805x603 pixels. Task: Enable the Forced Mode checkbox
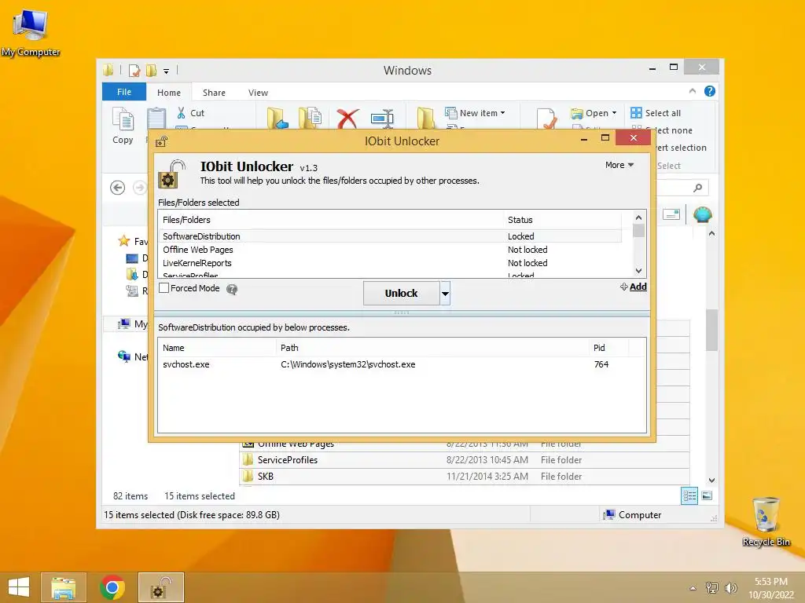[164, 288]
